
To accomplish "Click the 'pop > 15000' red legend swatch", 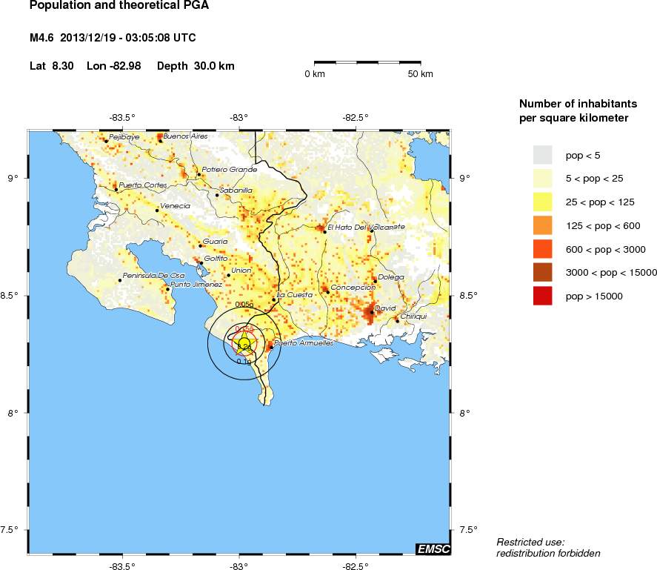I will tap(543, 296).
